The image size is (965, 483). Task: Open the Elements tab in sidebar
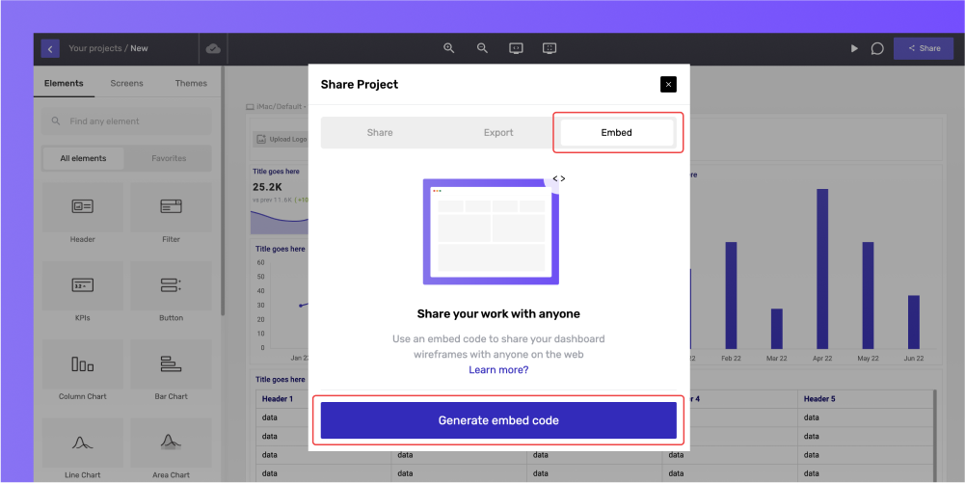click(64, 83)
